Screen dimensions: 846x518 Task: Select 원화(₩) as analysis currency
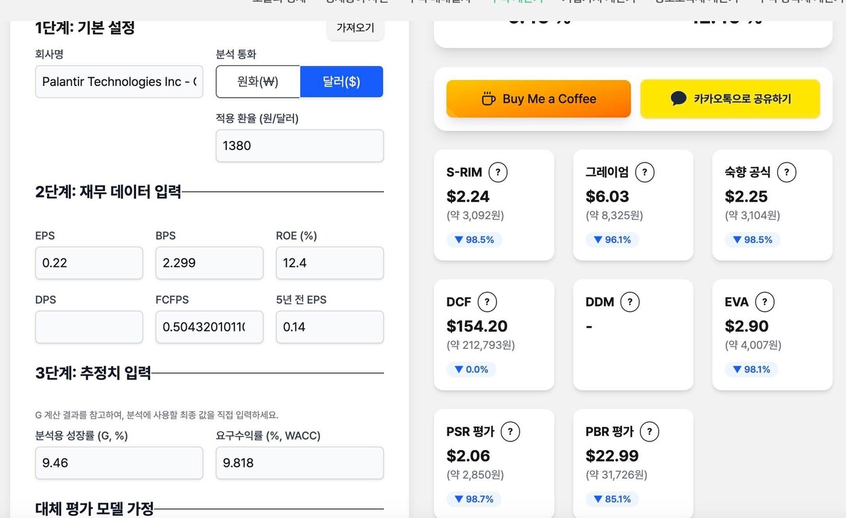(258, 81)
